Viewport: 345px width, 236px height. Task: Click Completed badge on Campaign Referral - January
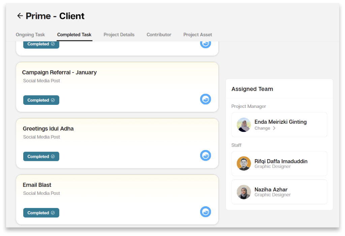pyautogui.click(x=41, y=100)
